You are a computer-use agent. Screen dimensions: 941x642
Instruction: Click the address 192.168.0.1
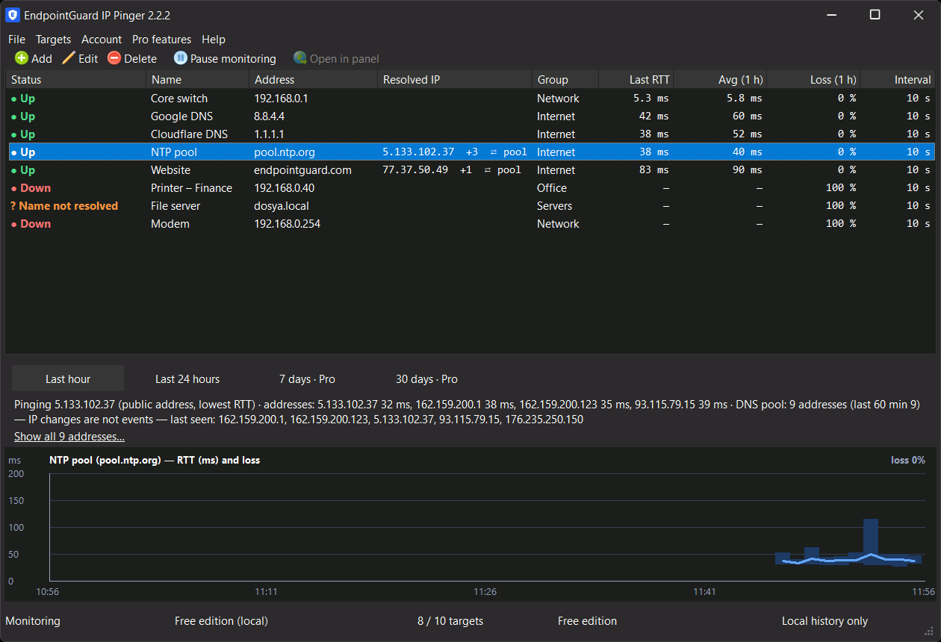pos(281,99)
